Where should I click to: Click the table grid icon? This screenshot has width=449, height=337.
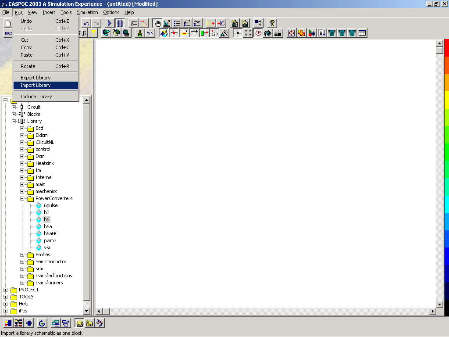[362, 33]
